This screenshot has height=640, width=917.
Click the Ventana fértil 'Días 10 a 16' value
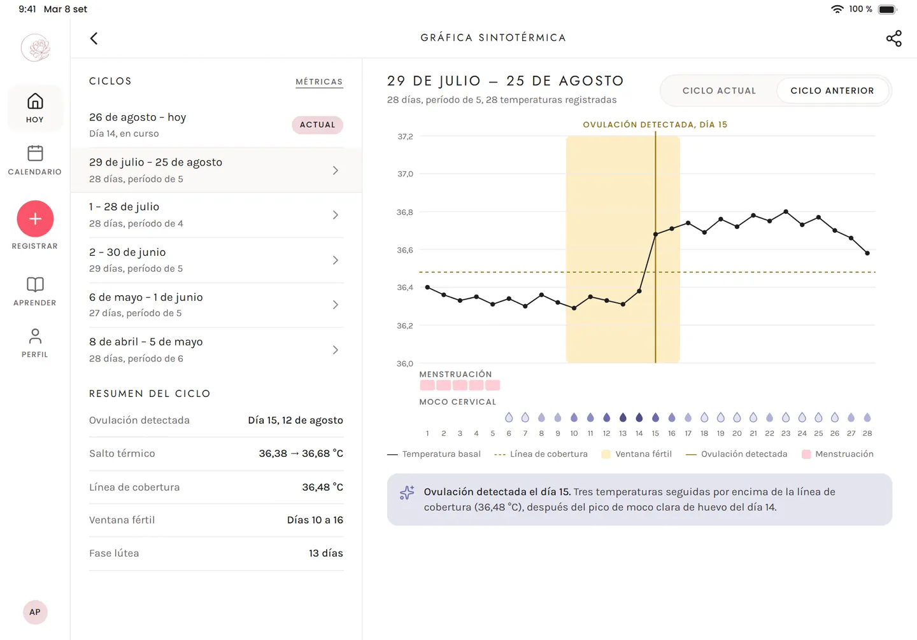(315, 520)
